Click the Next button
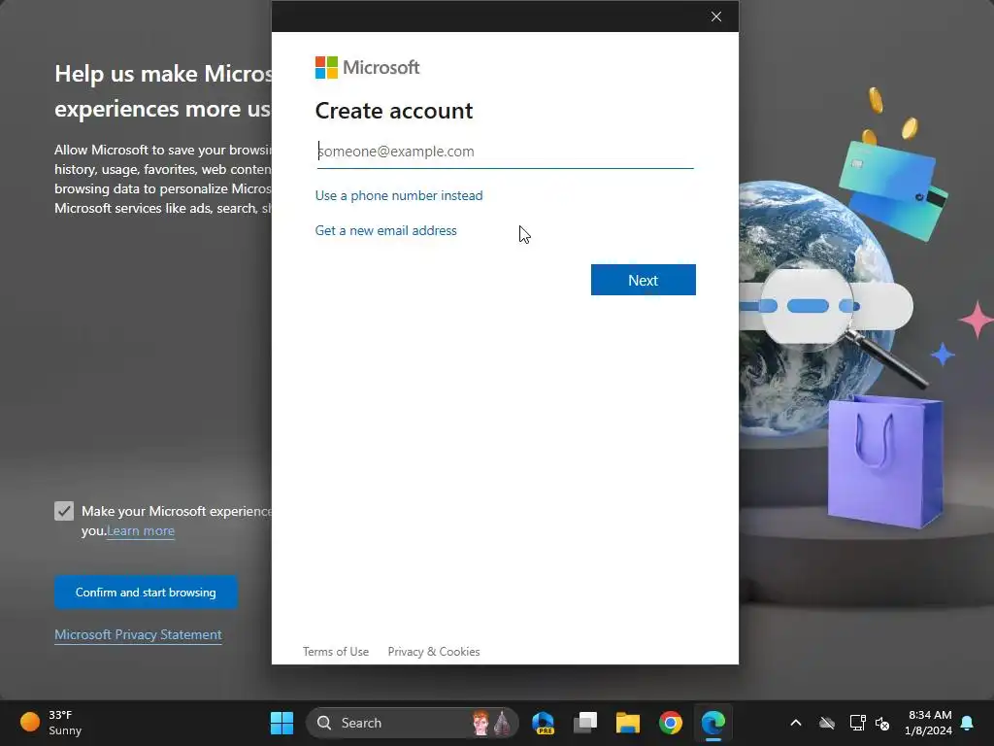994x746 pixels. pyautogui.click(x=643, y=280)
